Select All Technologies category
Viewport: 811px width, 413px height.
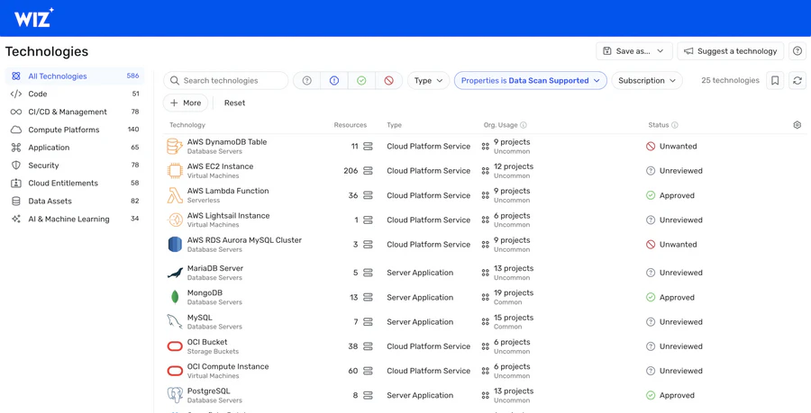[x=75, y=76]
